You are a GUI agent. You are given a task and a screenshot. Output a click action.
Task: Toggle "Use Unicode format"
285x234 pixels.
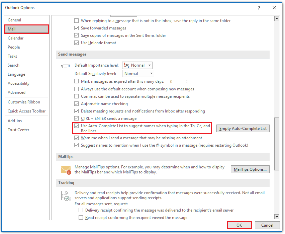coord(76,43)
